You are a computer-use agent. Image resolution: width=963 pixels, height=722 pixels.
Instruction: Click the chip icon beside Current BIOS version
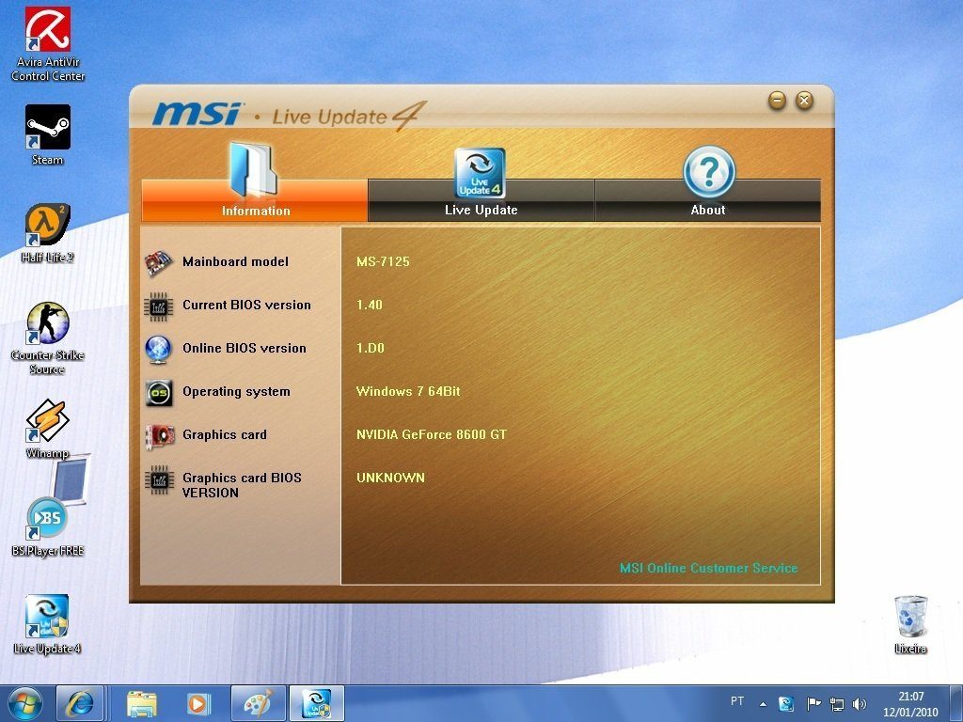click(158, 306)
